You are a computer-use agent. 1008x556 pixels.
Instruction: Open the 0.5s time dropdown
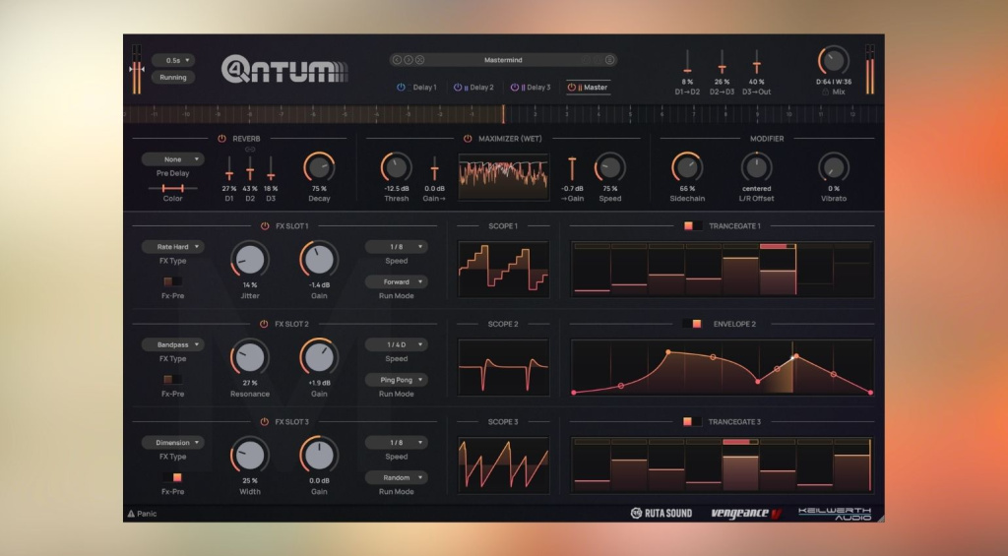(173, 60)
